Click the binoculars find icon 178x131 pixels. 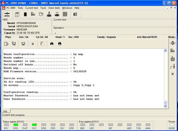(52, 43)
